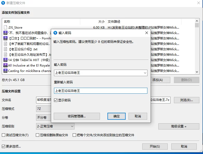
Task: Toggle 压缩后删除原始文件 checkbox
Action: 37,135
